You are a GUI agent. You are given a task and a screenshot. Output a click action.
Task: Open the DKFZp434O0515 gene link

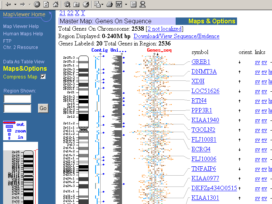[x=214, y=188]
